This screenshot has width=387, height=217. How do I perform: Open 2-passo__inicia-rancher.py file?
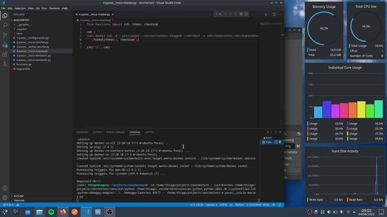click(32, 42)
